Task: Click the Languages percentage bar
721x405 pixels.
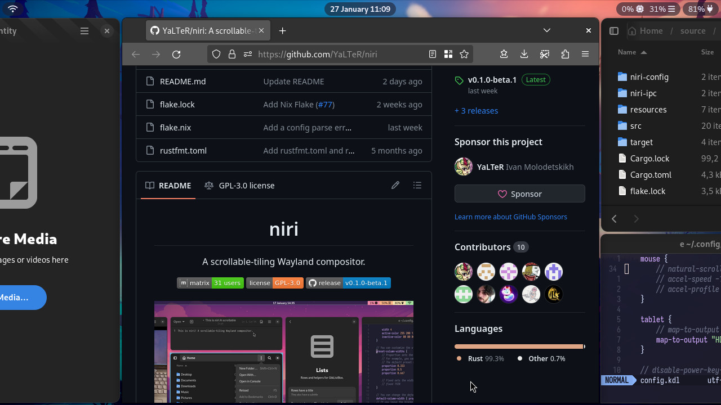Action: coord(520,346)
